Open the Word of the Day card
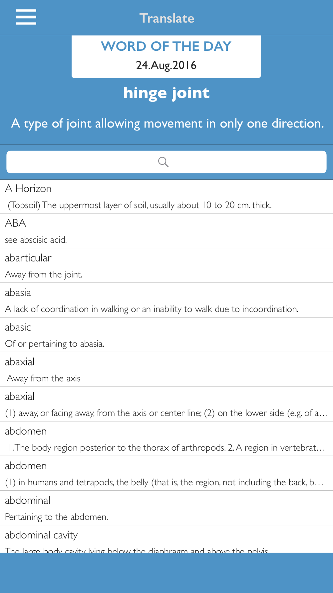The height and width of the screenshot is (593, 333). coord(166,57)
